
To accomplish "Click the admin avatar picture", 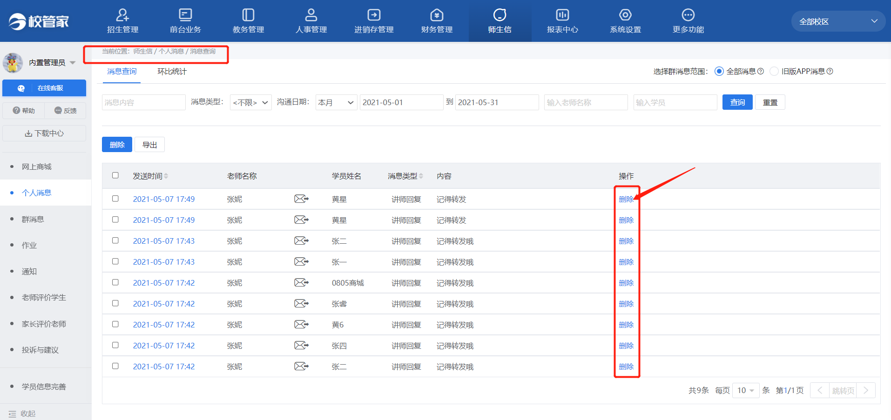I will (x=13, y=62).
